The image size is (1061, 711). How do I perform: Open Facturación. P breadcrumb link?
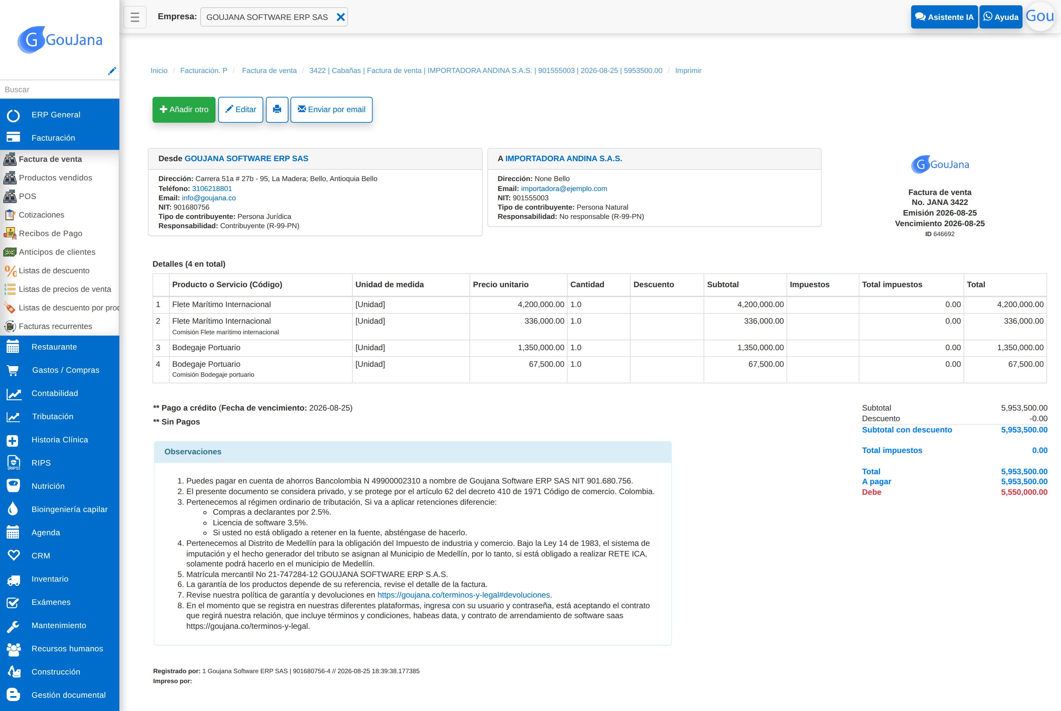coord(204,71)
